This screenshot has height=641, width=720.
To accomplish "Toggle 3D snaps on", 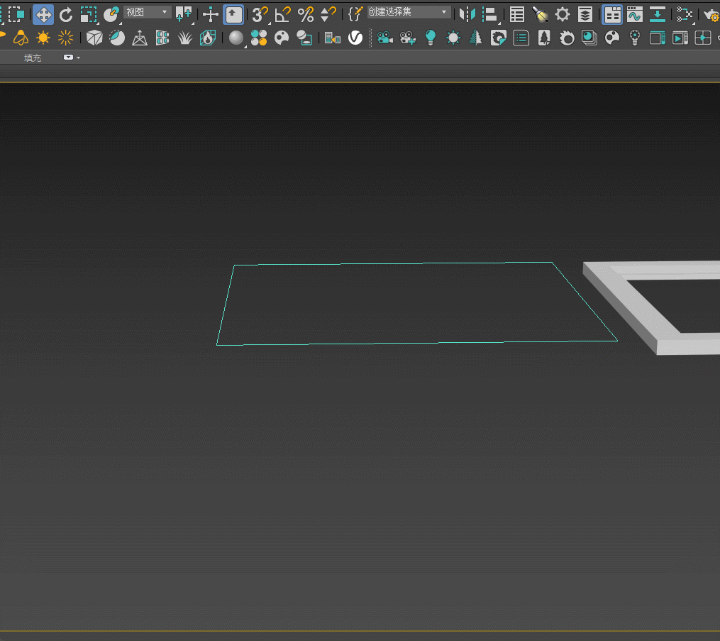I will click(260, 14).
